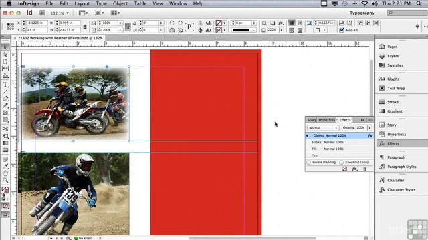Select the Gap tool in the toolbox
The height and width of the screenshot is (240, 428).
pos(5,68)
